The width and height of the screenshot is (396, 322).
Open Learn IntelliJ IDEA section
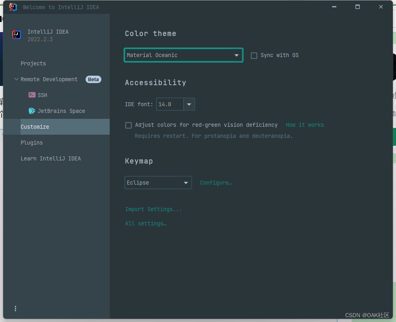click(x=51, y=158)
